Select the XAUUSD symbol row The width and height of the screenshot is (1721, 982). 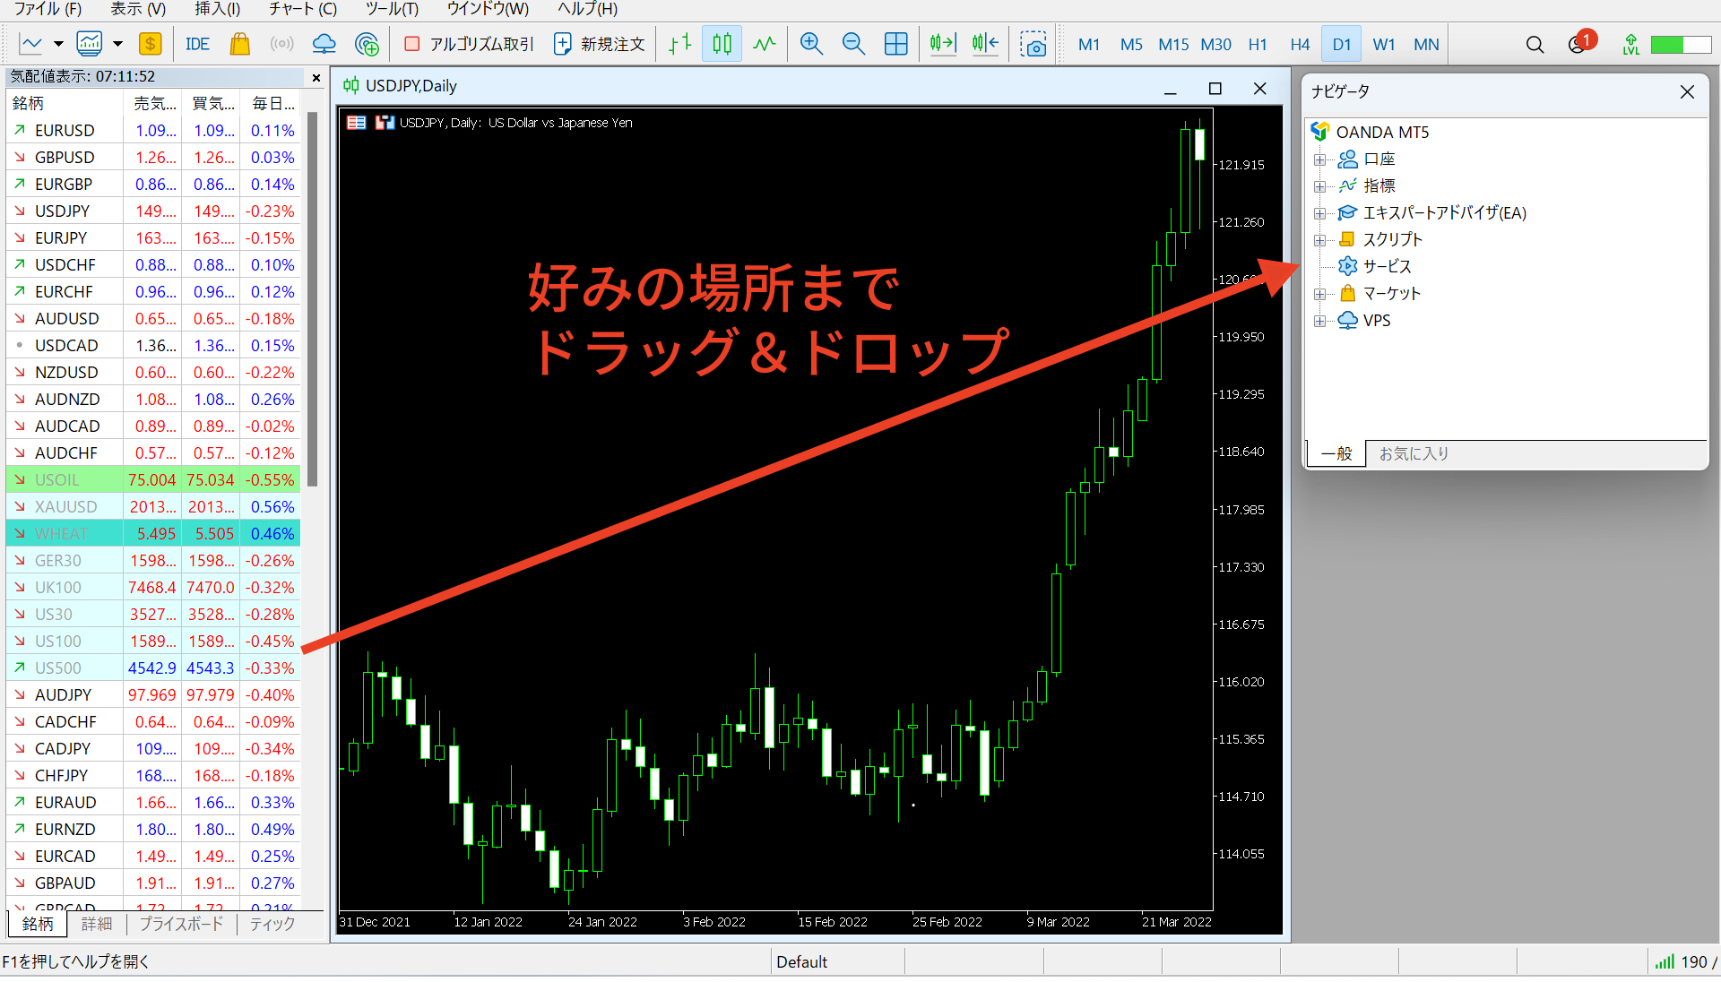pyautogui.click(x=153, y=506)
